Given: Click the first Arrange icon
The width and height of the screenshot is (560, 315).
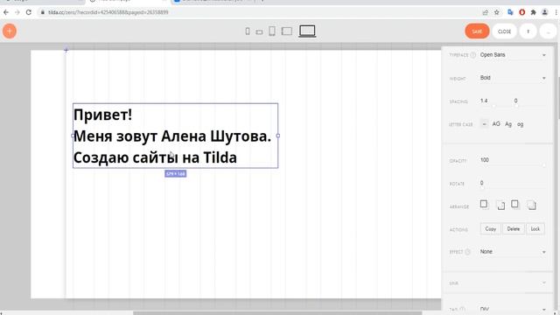Looking at the screenshot, I should click(x=484, y=204).
